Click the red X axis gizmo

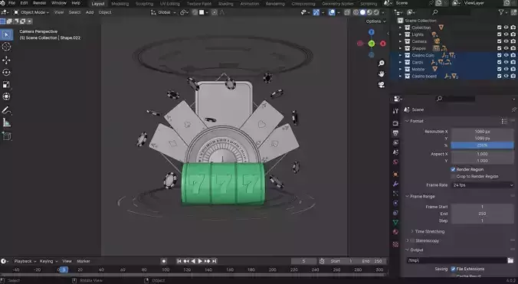pos(382,44)
